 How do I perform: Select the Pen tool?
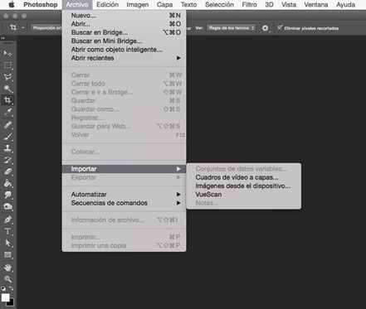[7, 220]
